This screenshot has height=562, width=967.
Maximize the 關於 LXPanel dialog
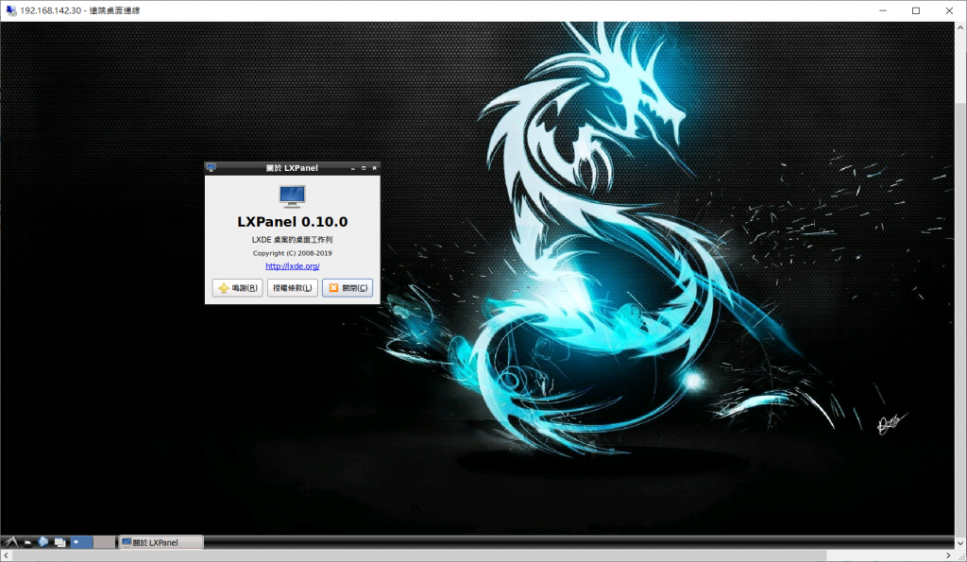point(364,168)
